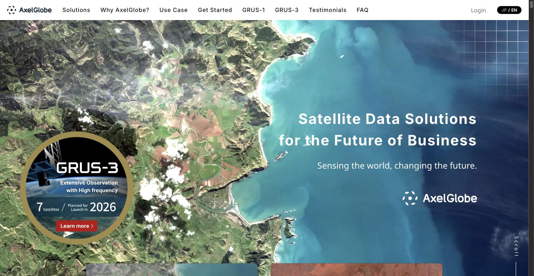Toggle the JP / EN language switch

coord(509,10)
